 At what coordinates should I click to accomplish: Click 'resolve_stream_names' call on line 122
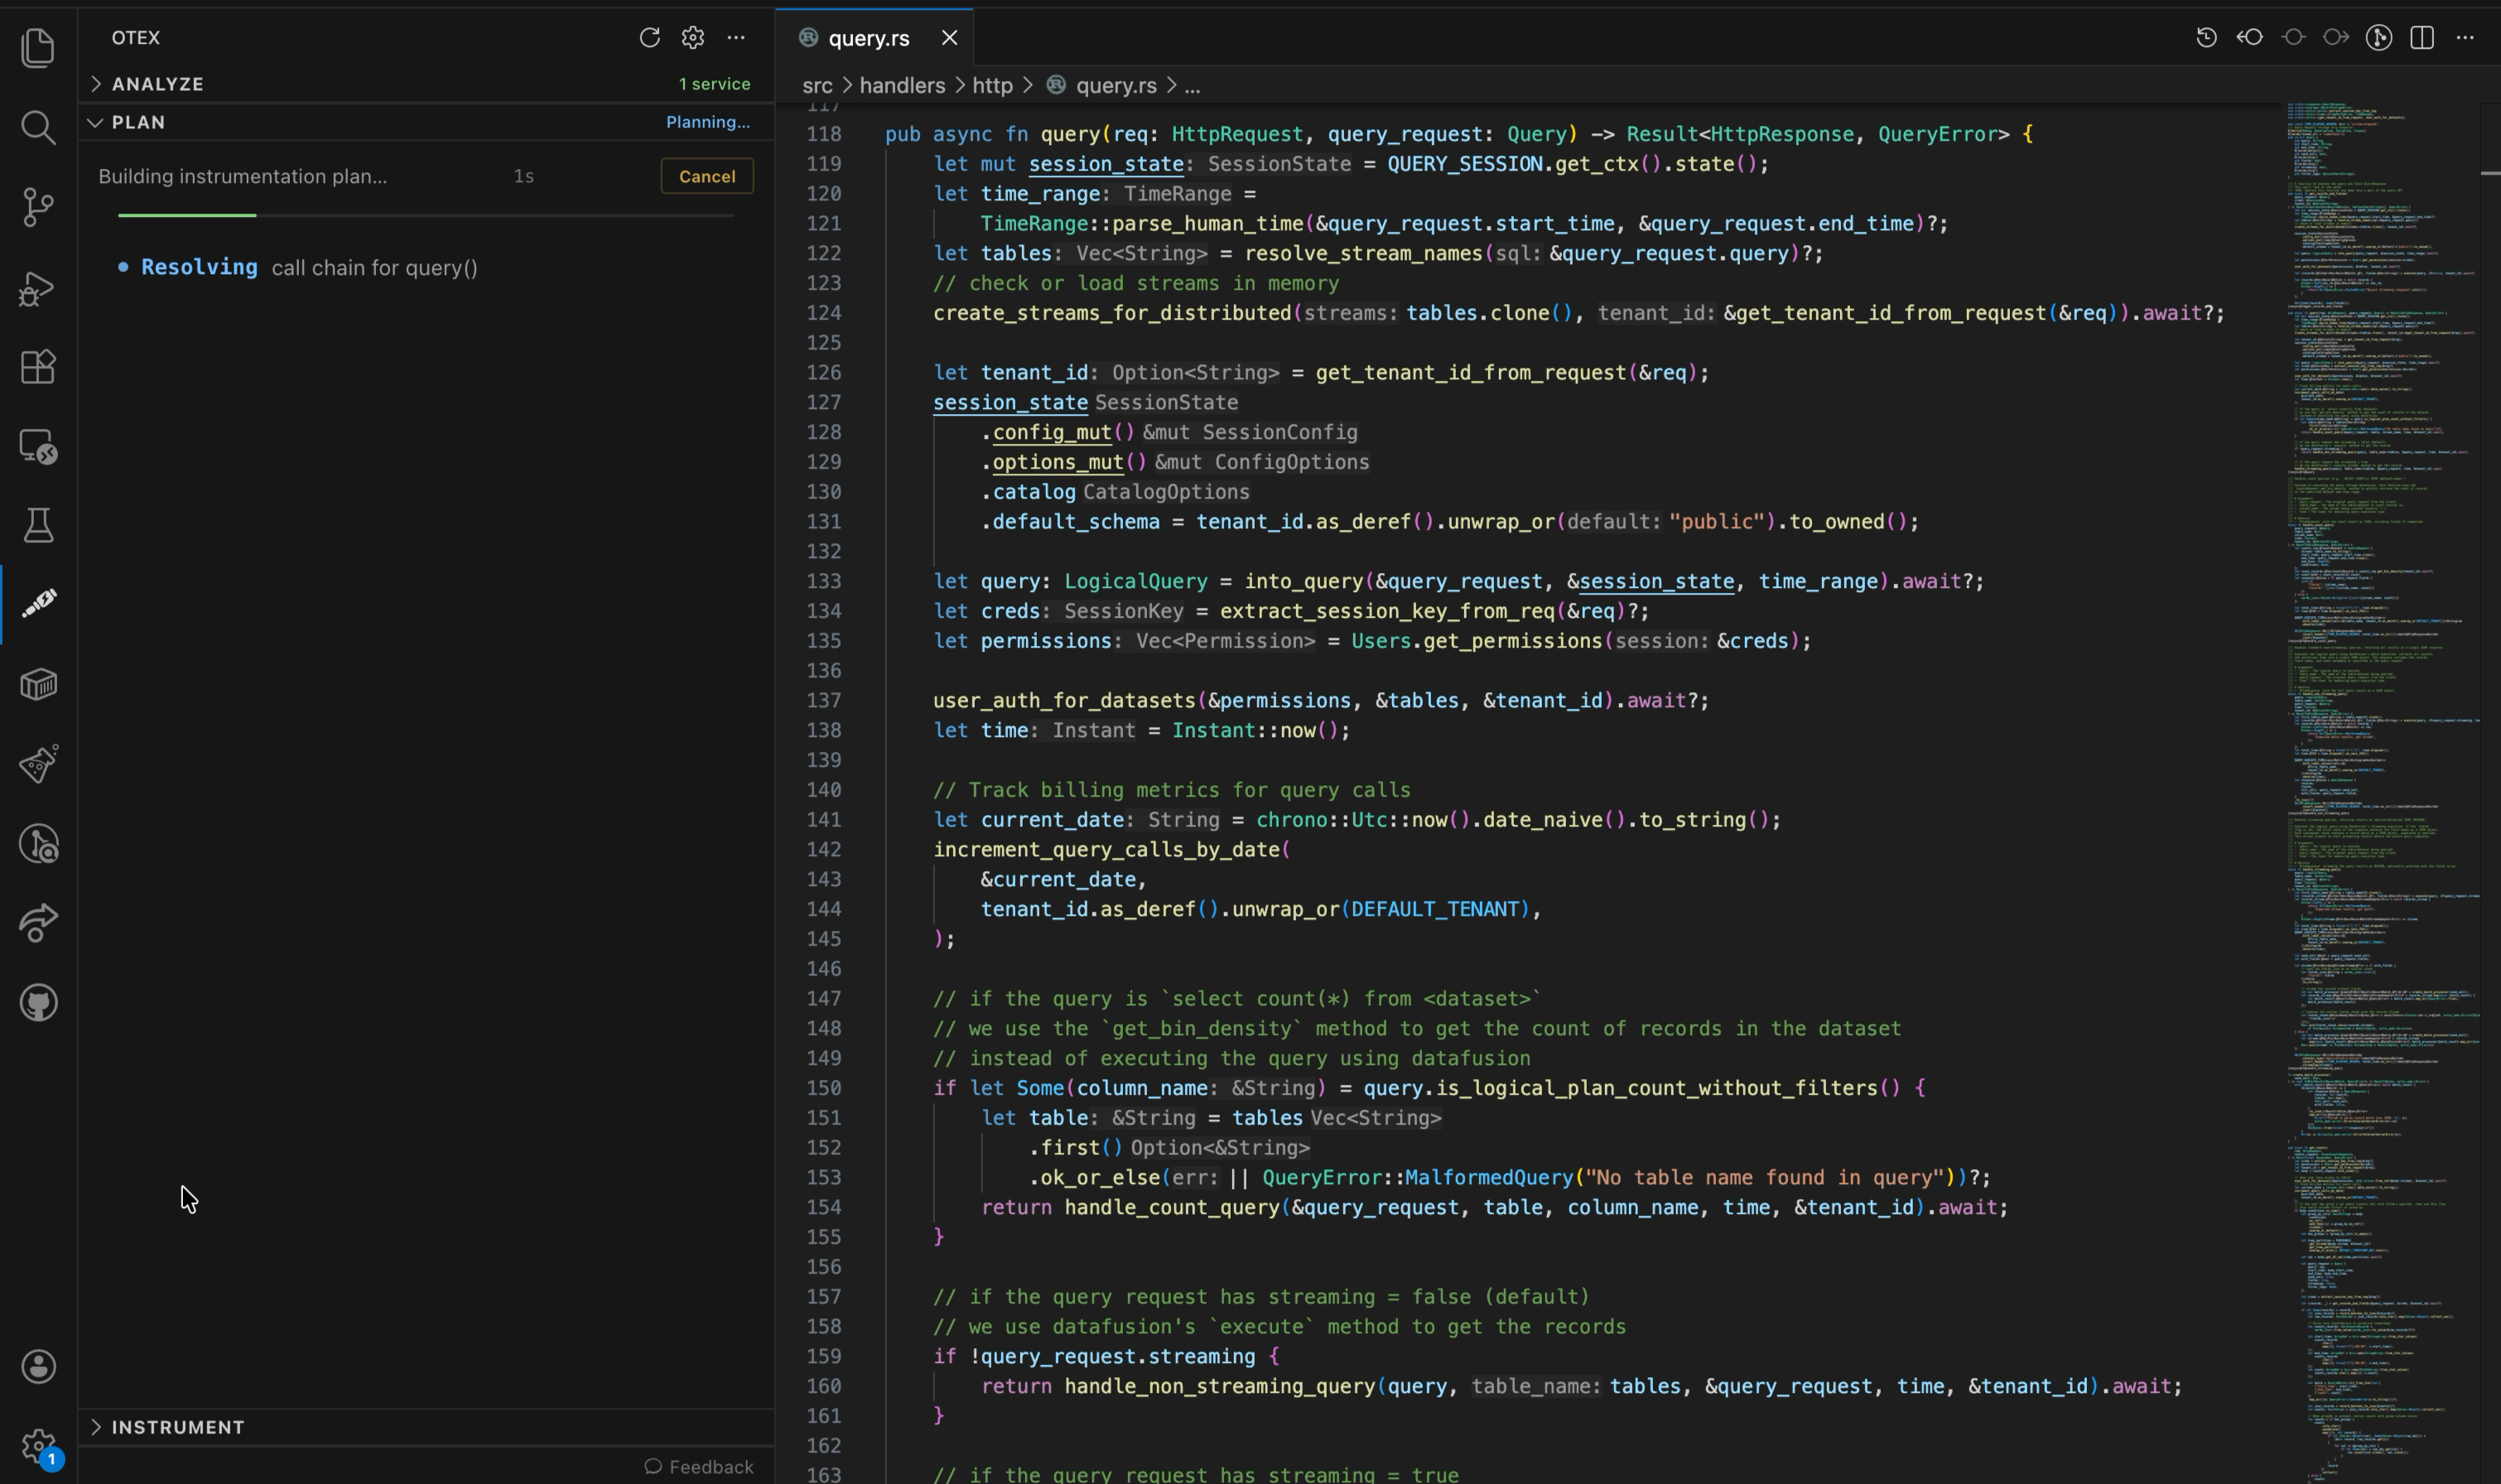pos(1363,253)
